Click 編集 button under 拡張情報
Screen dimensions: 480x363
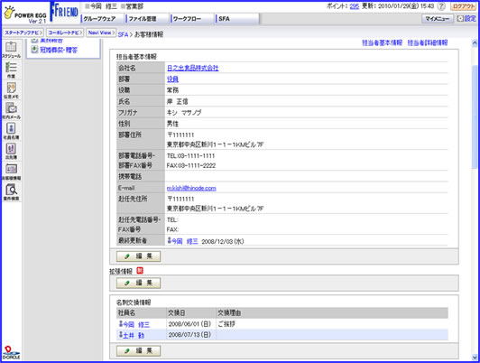tap(138, 283)
